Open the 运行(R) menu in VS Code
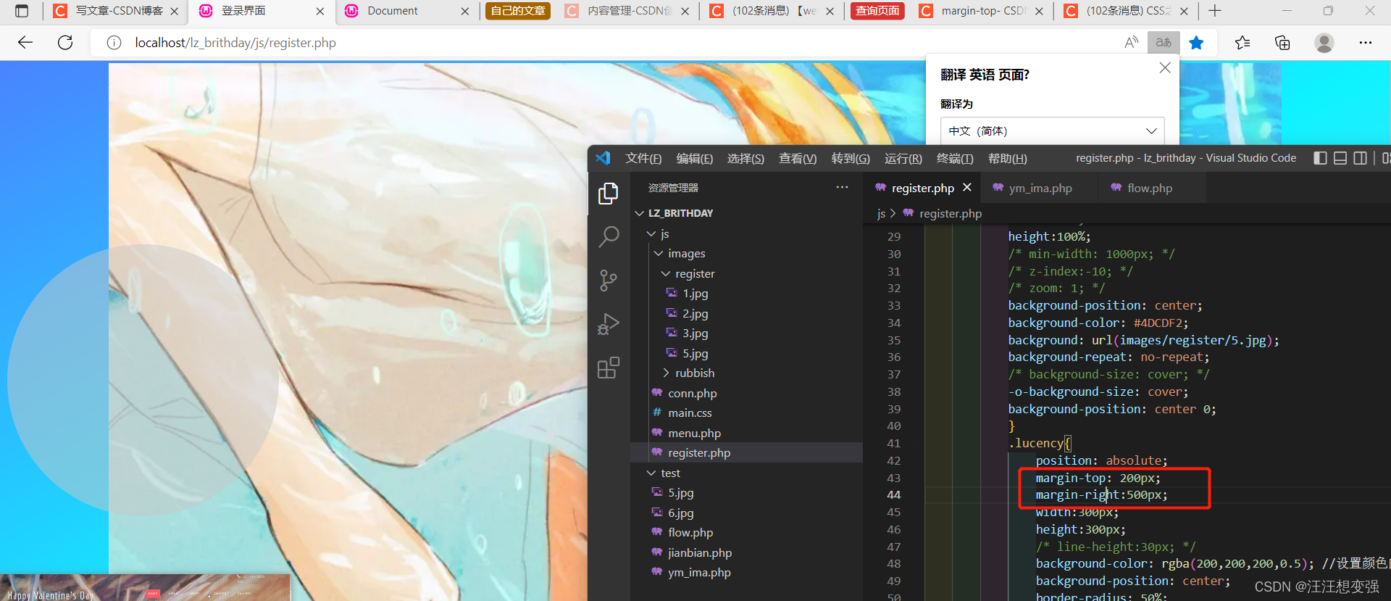Viewport: 1391px width, 601px height. tap(903, 158)
